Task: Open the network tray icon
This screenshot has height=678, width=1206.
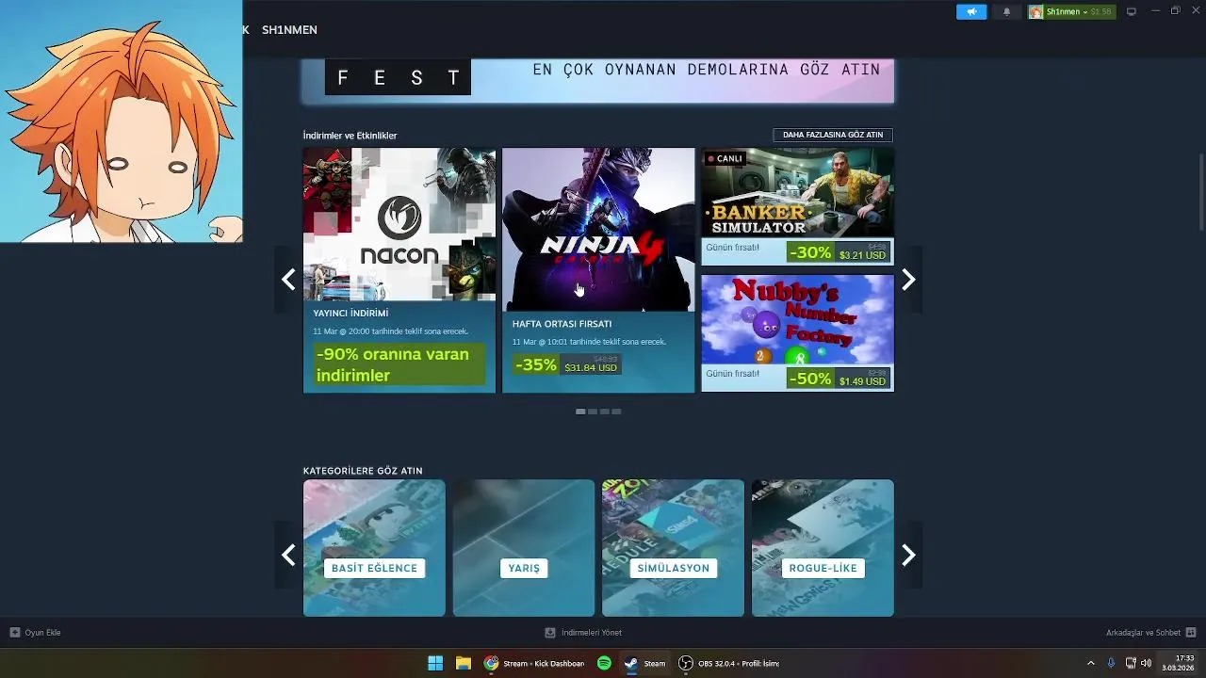Action: [1131, 663]
